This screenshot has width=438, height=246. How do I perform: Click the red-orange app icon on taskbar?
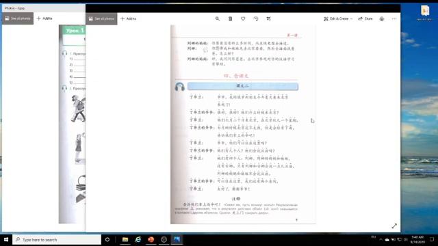(151, 240)
